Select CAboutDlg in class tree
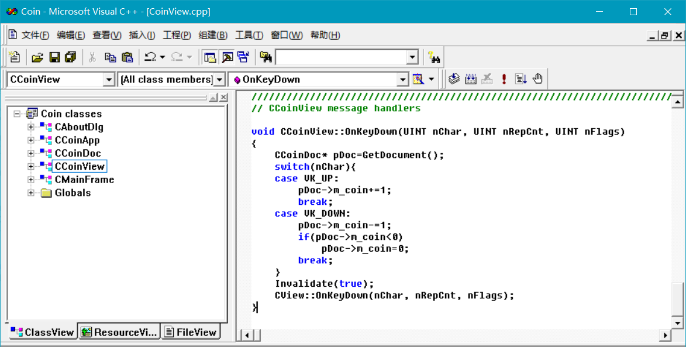 (x=79, y=127)
